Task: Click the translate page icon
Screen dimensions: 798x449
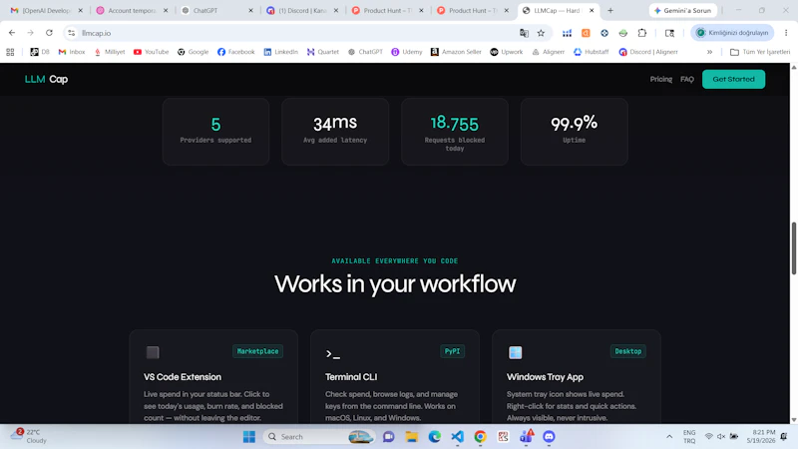Action: coord(524,33)
